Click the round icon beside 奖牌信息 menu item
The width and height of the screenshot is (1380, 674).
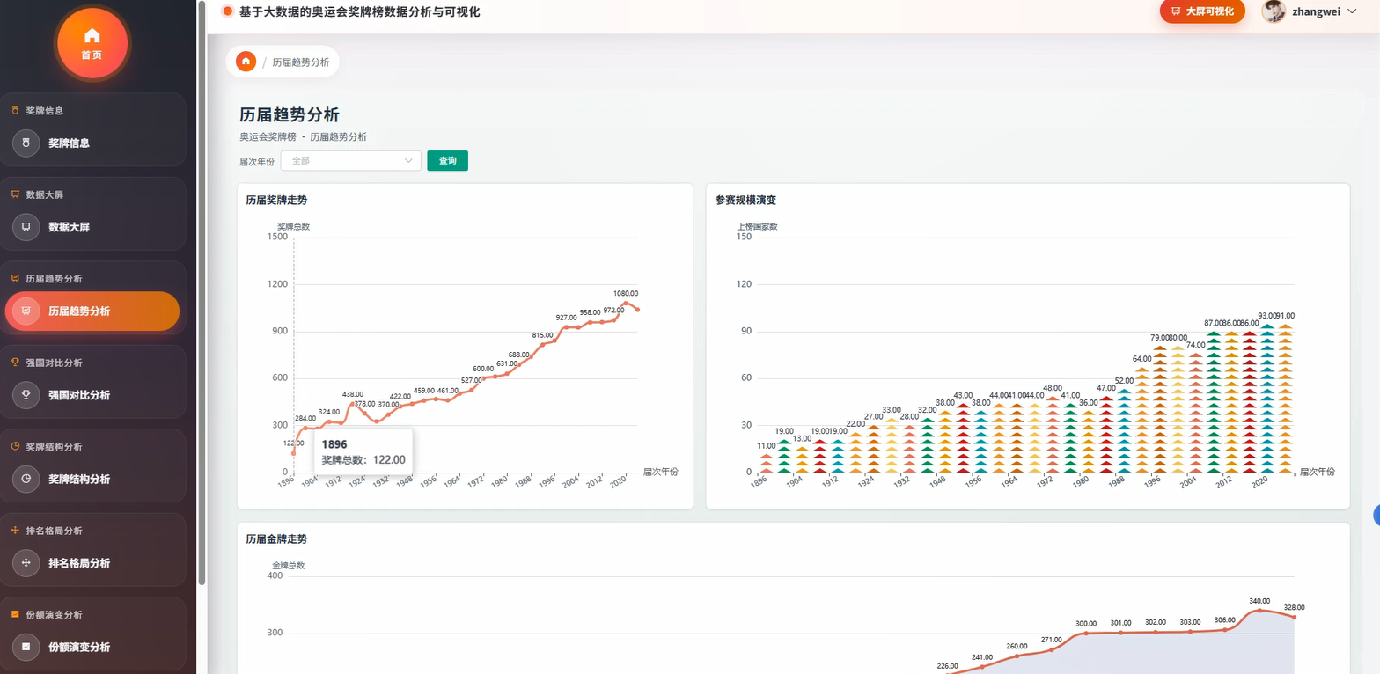pos(26,143)
